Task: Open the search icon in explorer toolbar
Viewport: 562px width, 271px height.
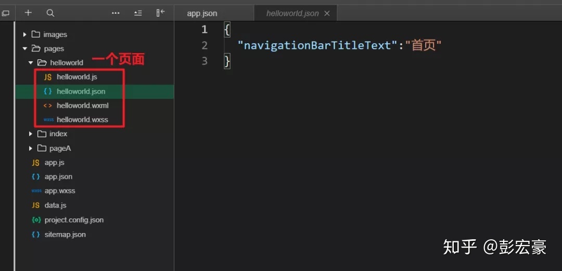Action: tap(50, 13)
